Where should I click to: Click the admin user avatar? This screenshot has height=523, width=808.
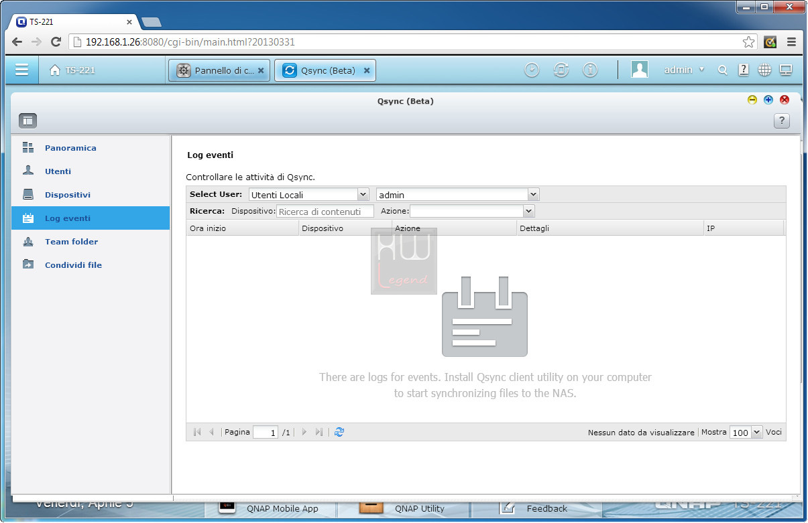click(640, 70)
